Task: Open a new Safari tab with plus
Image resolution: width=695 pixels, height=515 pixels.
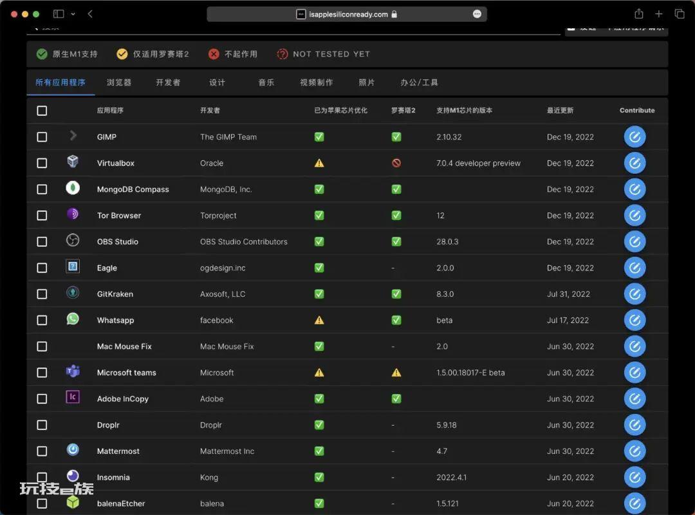Action: click(659, 14)
